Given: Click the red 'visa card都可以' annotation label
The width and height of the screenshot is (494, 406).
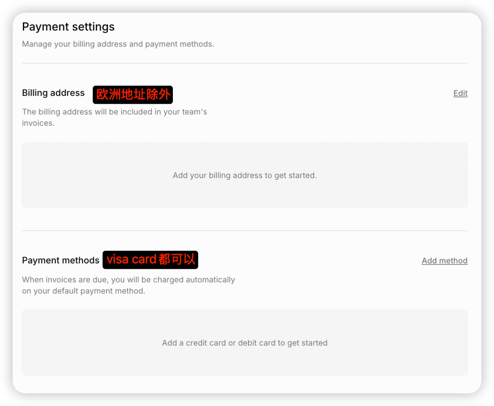Looking at the screenshot, I should click(150, 260).
